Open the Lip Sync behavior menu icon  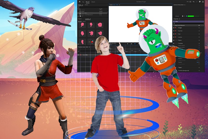199,37
